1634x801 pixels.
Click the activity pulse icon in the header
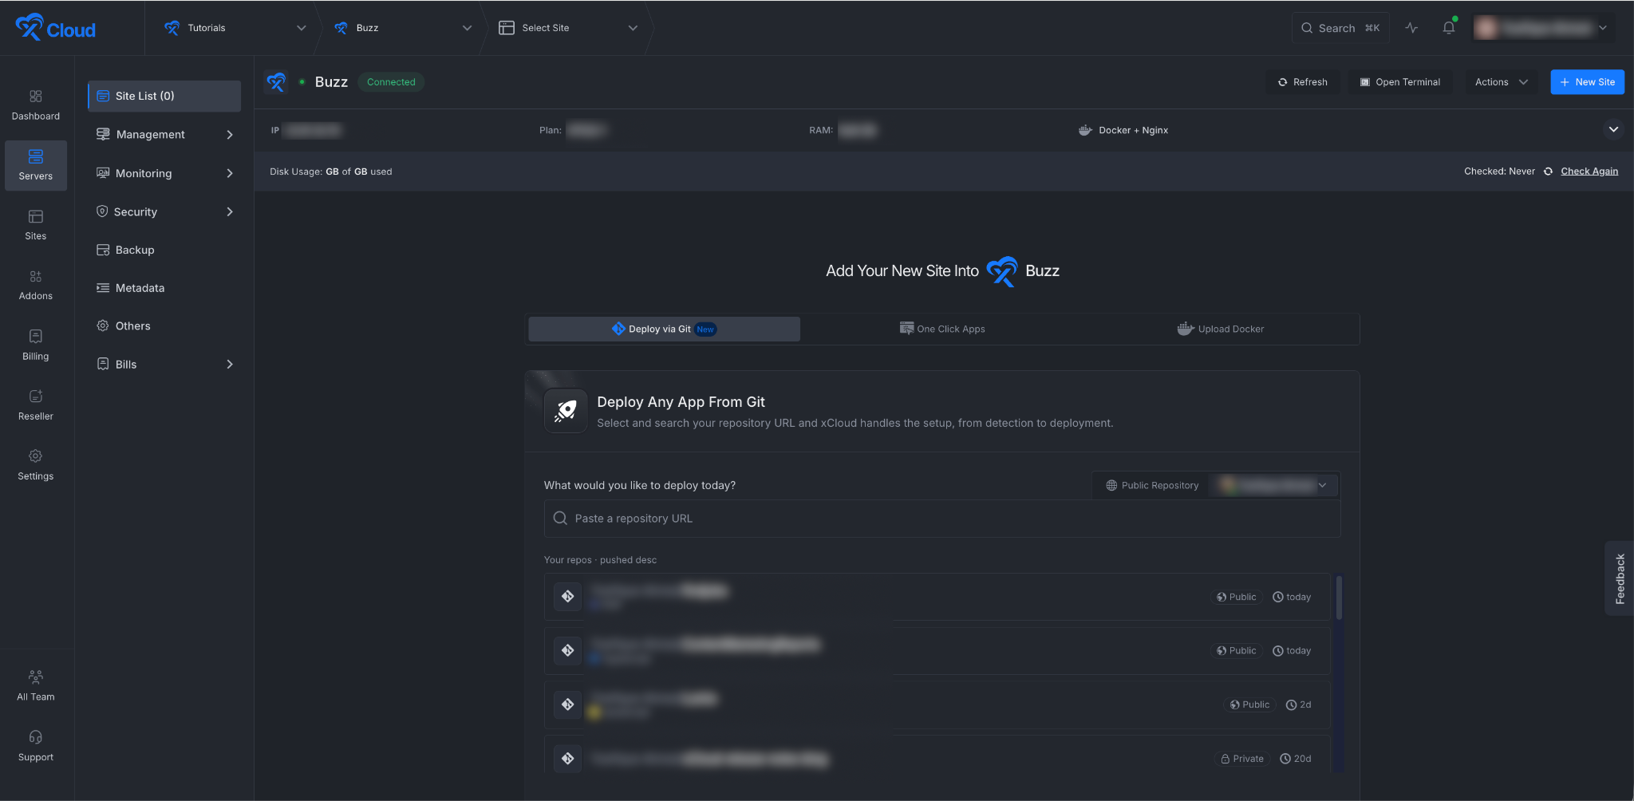pyautogui.click(x=1411, y=28)
